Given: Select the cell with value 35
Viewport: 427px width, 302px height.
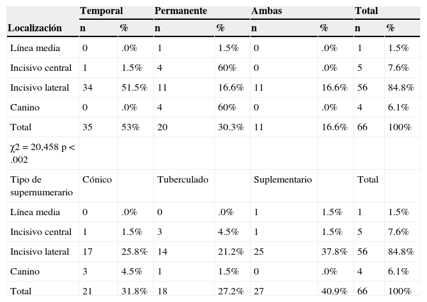Looking at the screenshot, I should click(x=88, y=127).
